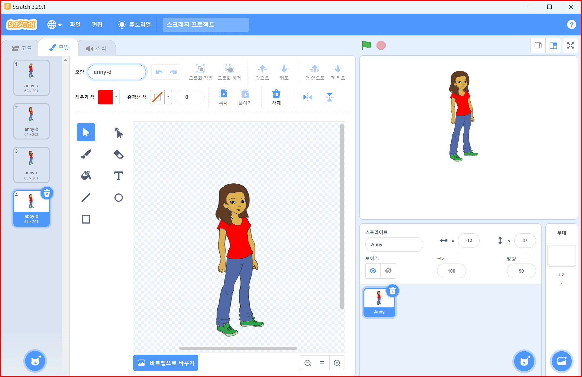Select the Reshape tool

(x=118, y=132)
